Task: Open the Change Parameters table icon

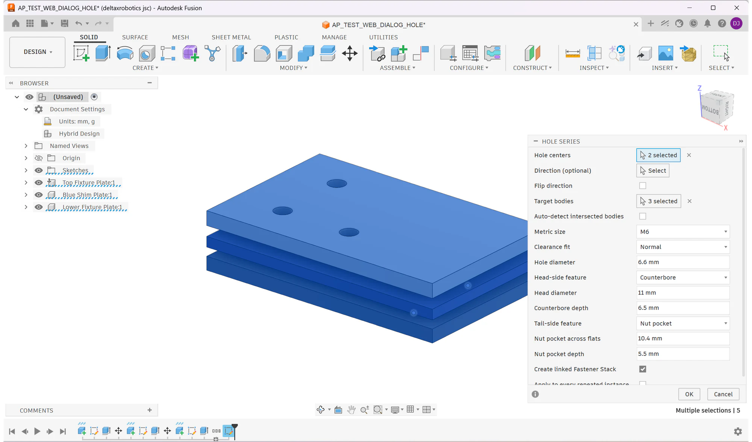Action: (x=470, y=53)
